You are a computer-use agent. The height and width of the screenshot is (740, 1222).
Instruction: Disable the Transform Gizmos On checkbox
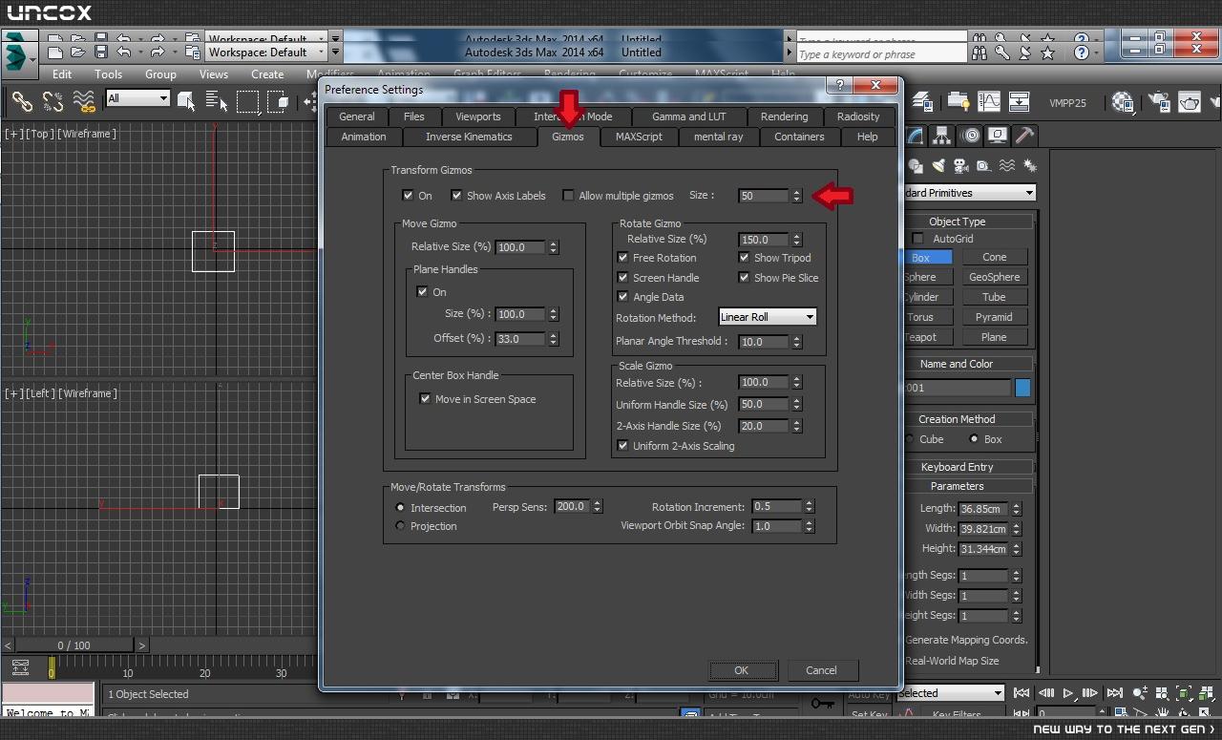click(x=409, y=196)
